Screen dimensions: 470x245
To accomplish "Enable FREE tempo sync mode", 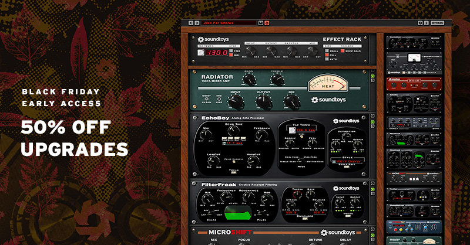I will coord(231,51).
